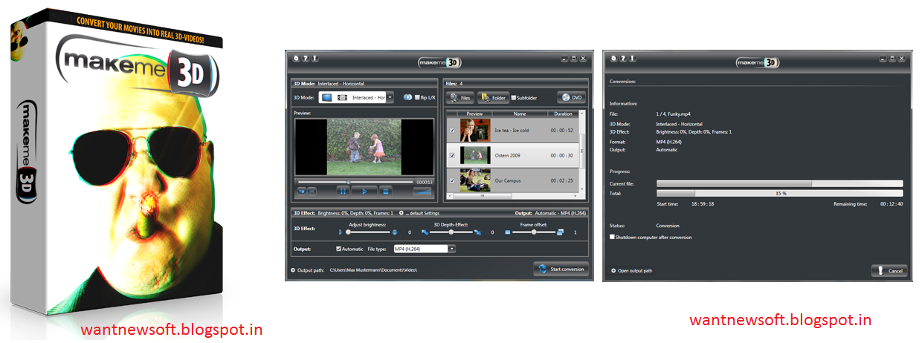Click Output path bullet icon
Screen dimensions: 922x343
pyautogui.click(x=293, y=269)
